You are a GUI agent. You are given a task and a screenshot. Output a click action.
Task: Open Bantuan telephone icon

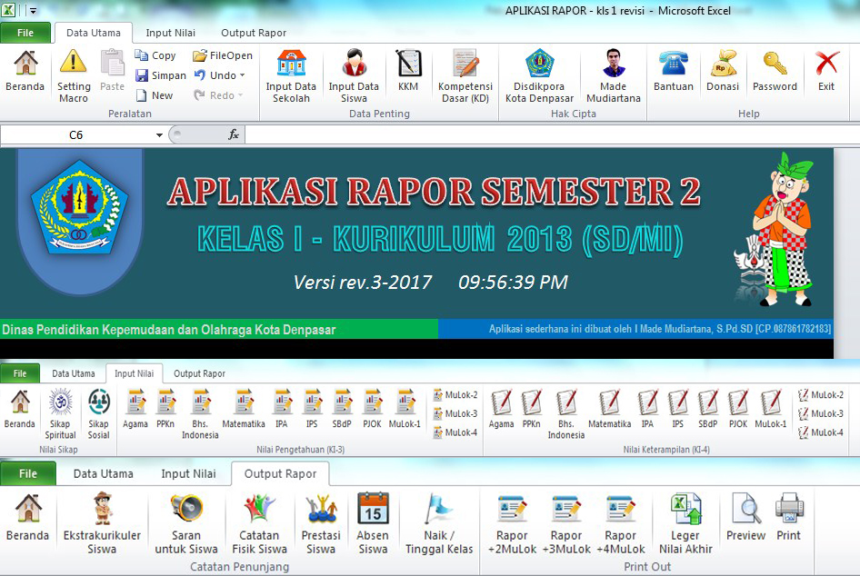[x=673, y=63]
